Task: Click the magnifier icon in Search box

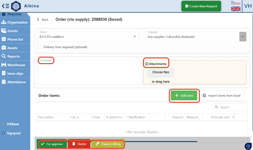Action: tap(217, 107)
